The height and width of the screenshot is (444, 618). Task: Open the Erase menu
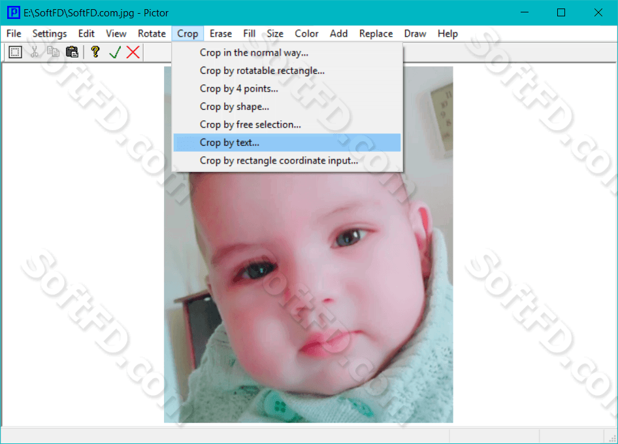221,33
